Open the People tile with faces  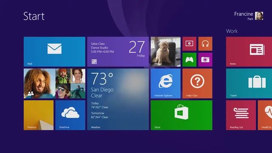point(54,83)
